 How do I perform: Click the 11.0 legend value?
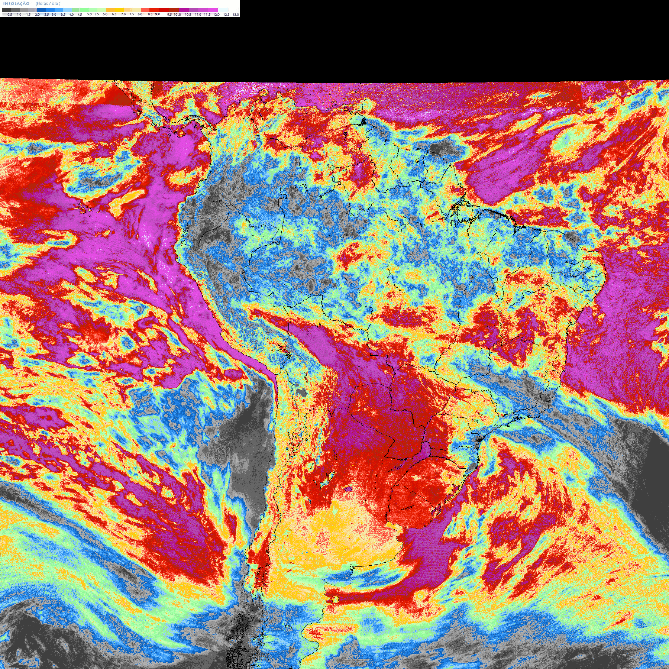pos(198,14)
